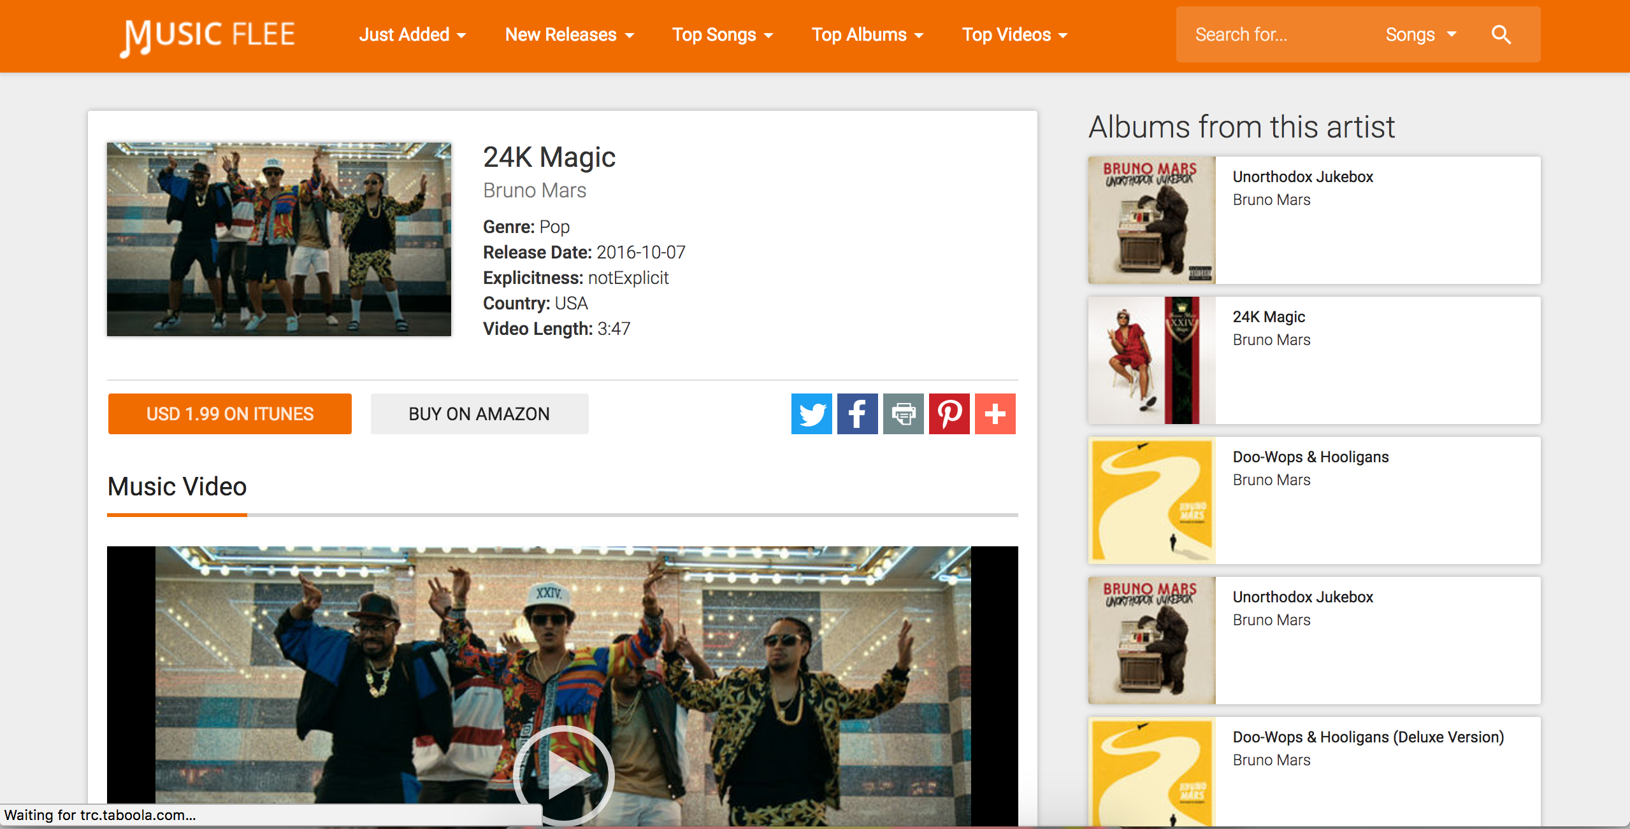Click the print icon
This screenshot has width=1630, height=829.
(x=903, y=414)
